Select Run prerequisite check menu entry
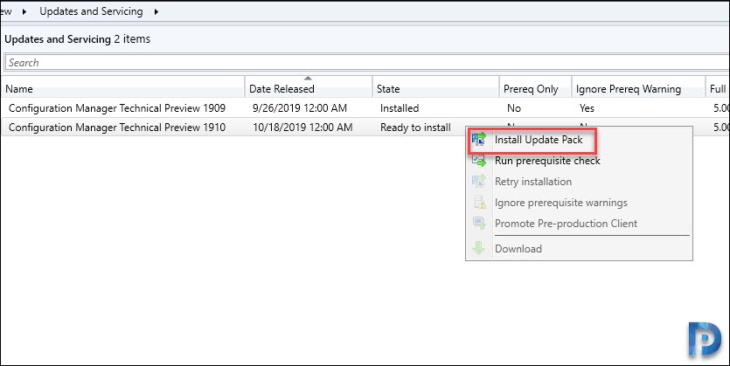730x366 pixels. pos(547,161)
